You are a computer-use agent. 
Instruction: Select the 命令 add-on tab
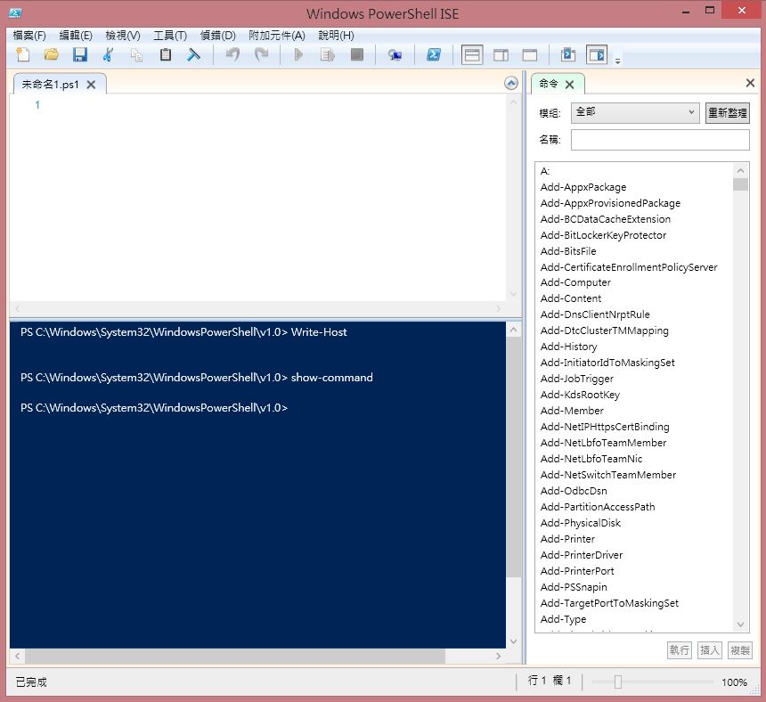[x=549, y=84]
